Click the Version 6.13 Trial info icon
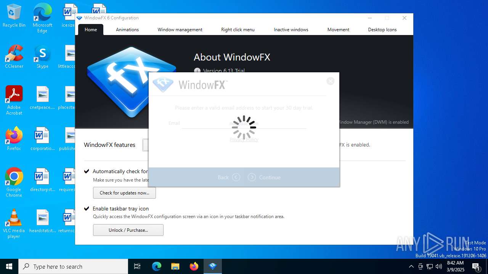 point(197,71)
